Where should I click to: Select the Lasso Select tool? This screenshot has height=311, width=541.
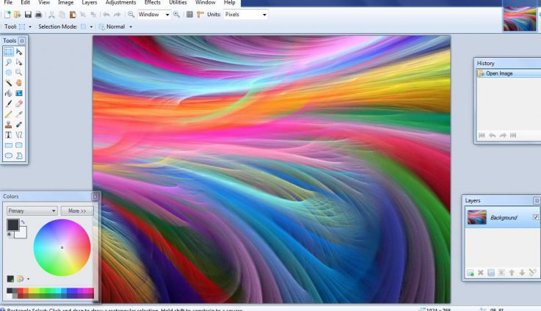(9, 62)
